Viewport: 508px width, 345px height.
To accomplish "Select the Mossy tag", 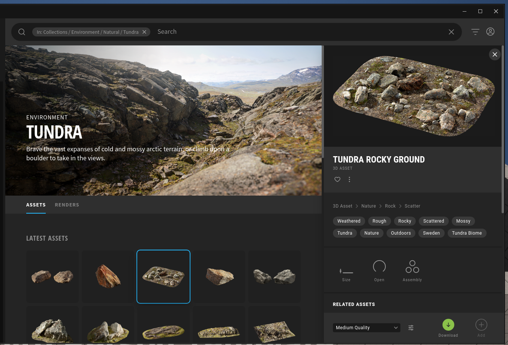I will point(463,221).
